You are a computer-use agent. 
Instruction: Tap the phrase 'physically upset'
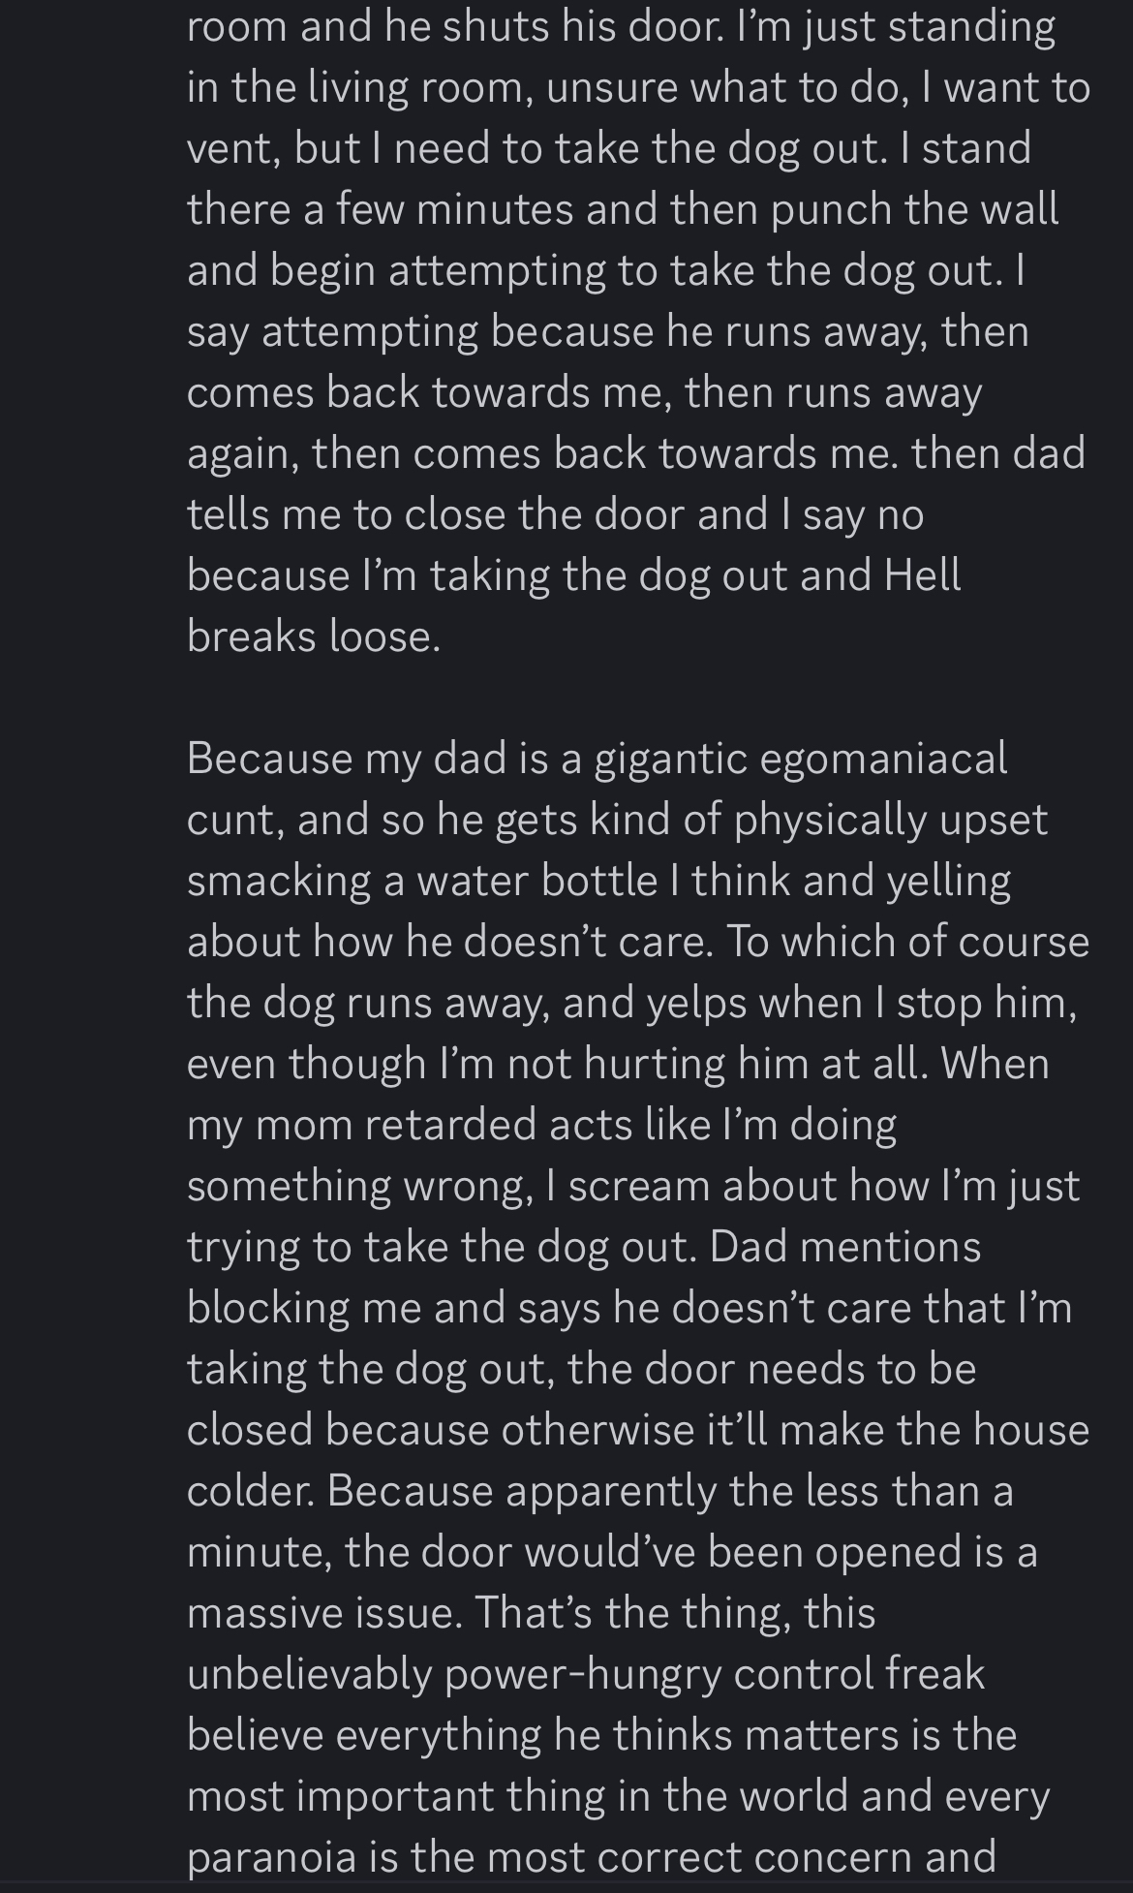(891, 821)
